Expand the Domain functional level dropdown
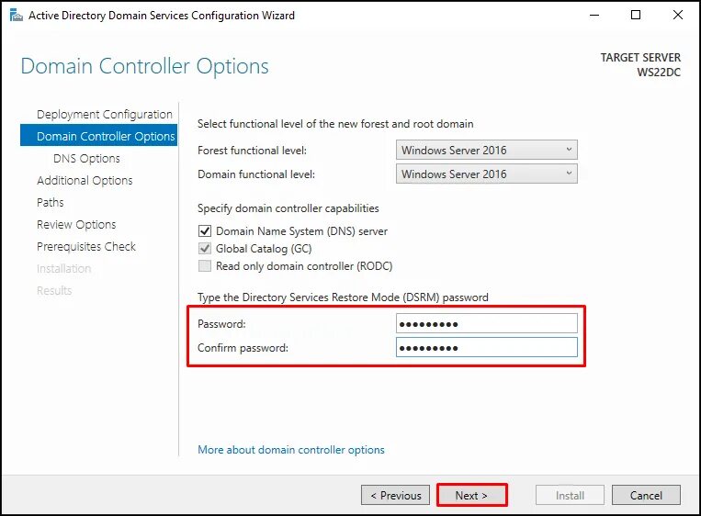The height and width of the screenshot is (516, 701). (x=486, y=174)
